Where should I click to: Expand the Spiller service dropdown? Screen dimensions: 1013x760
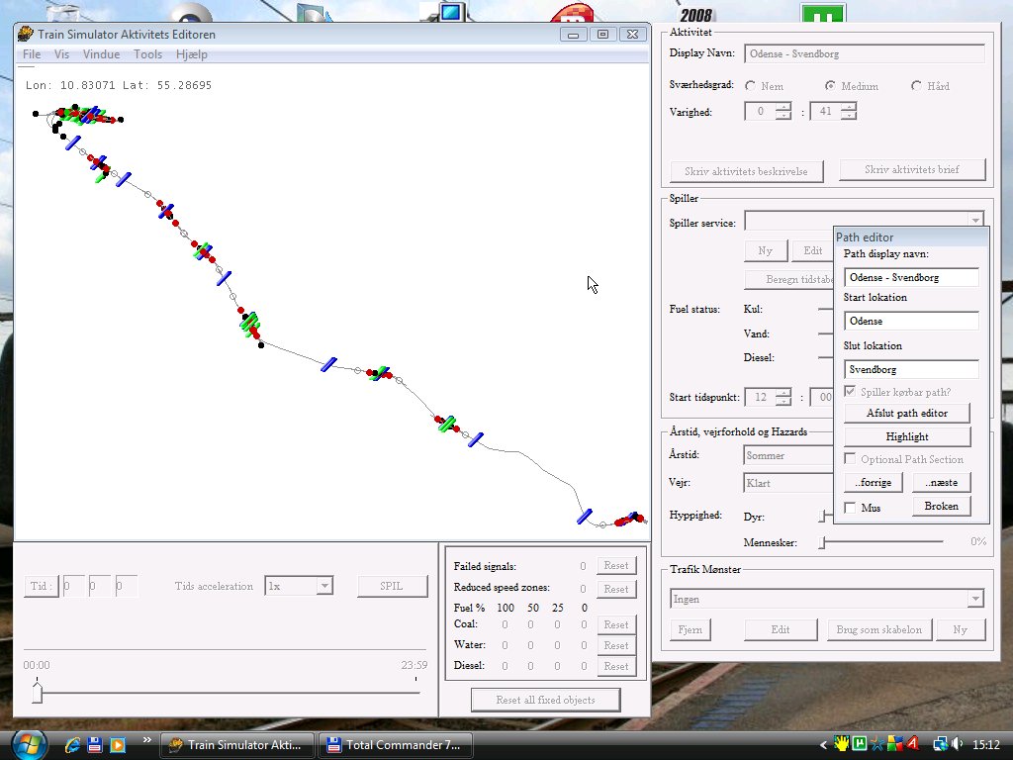pos(975,221)
